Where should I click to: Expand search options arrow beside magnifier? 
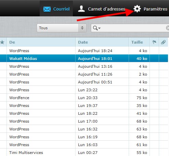(x=99, y=28)
